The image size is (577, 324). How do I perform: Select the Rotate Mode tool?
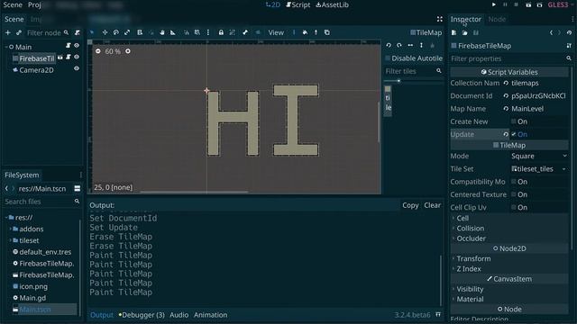pyautogui.click(x=116, y=32)
